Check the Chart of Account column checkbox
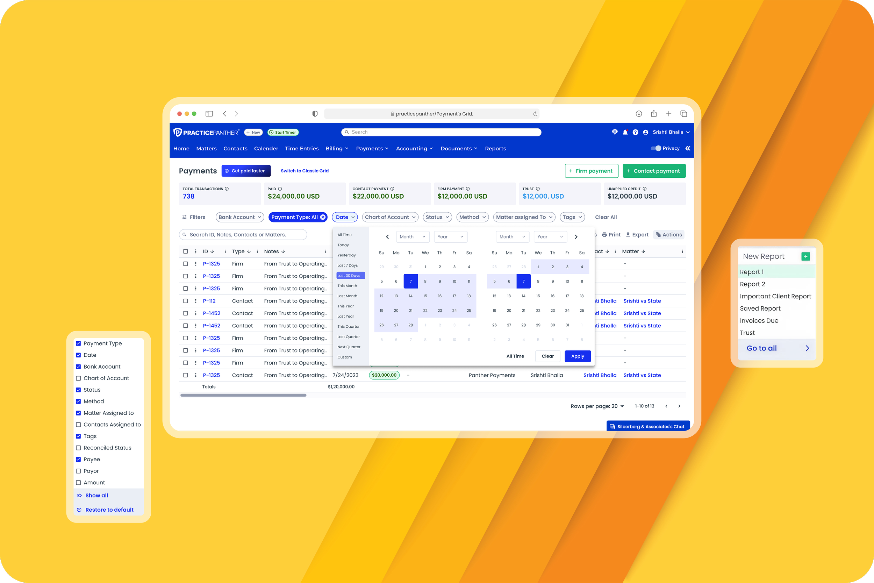 [78, 378]
